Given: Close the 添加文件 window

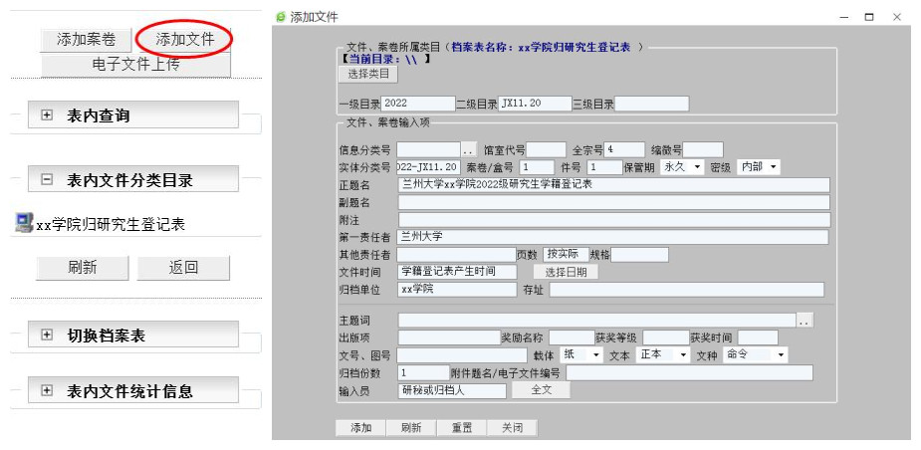Looking at the screenshot, I should click(896, 18).
